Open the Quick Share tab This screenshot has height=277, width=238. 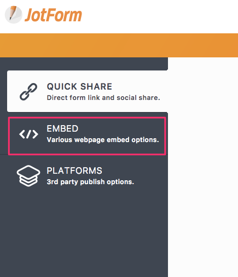pos(88,91)
